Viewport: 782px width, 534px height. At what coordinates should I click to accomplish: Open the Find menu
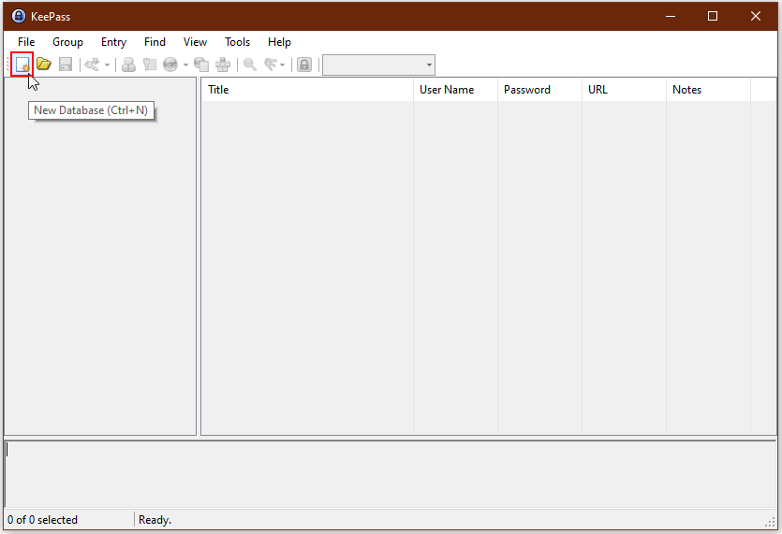pyautogui.click(x=155, y=42)
